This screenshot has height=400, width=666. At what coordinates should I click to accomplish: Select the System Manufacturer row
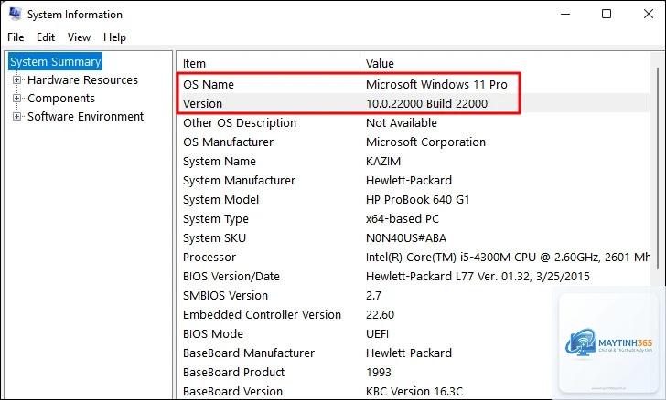[x=414, y=180]
